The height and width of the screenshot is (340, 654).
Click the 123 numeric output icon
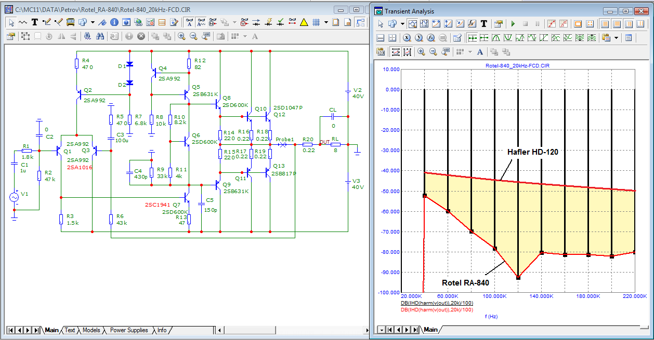click(381, 52)
